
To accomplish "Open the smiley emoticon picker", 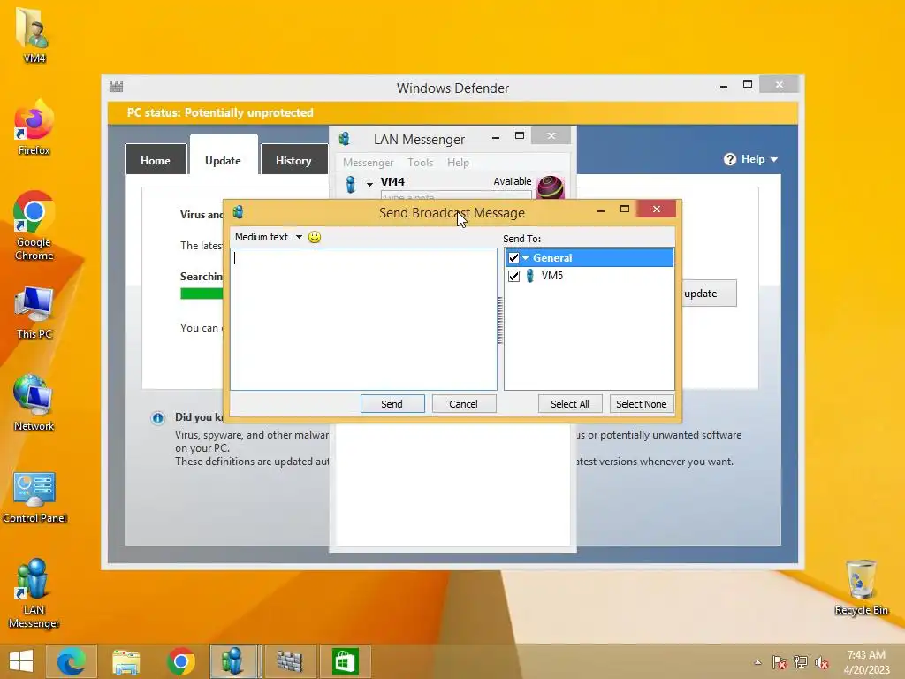I will (x=315, y=237).
